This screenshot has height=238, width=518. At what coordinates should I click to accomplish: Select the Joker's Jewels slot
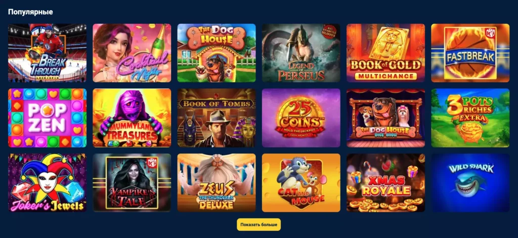point(47,182)
